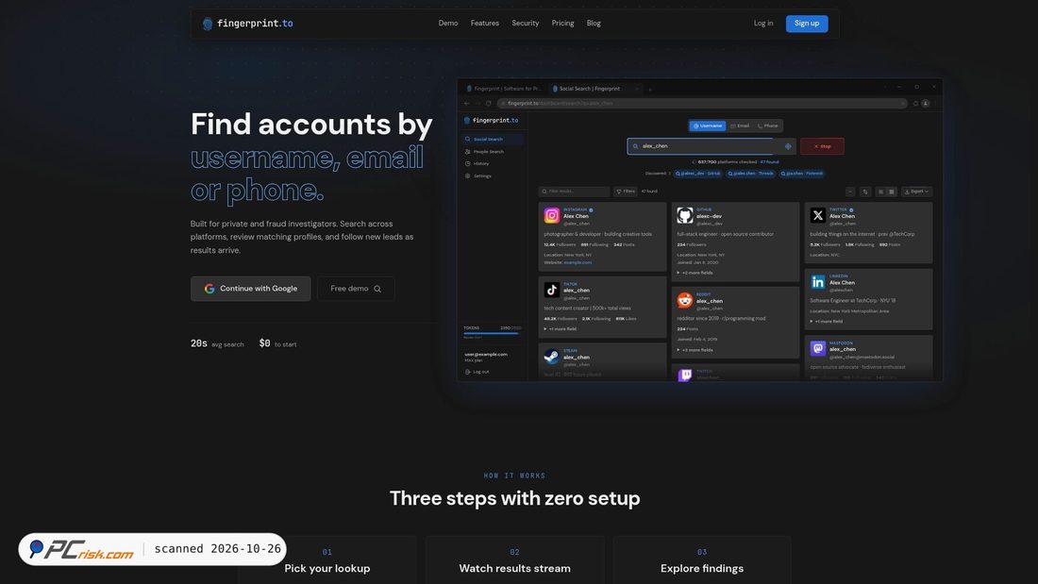Open the Filters control in the results toolbar
Viewport: 1038px width, 584px height.
[626, 192]
